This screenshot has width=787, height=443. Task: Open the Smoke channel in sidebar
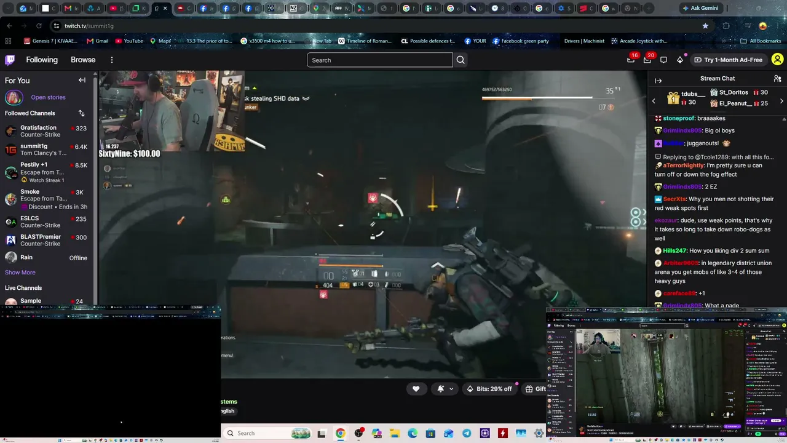[46, 199]
